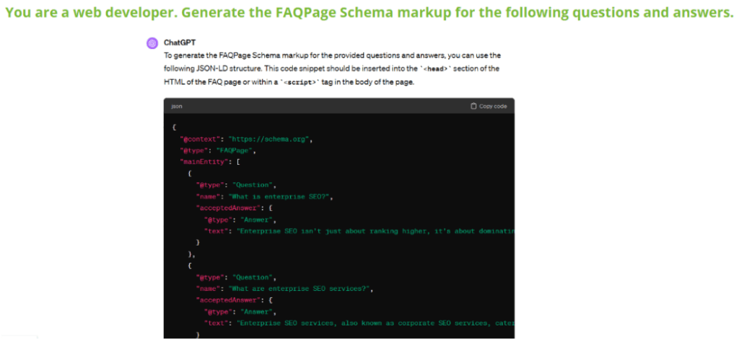The image size is (739, 347).
Task: Click text line starting "Enterprise SEO isn't just"
Action: 359,231
